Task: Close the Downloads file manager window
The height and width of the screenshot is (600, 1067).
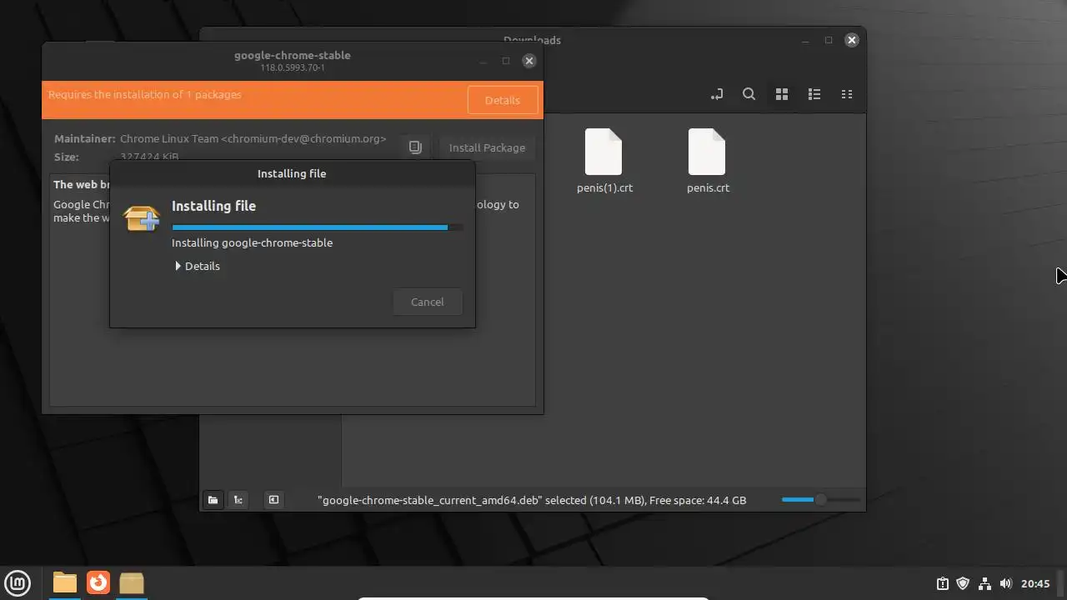Action: 851,40
